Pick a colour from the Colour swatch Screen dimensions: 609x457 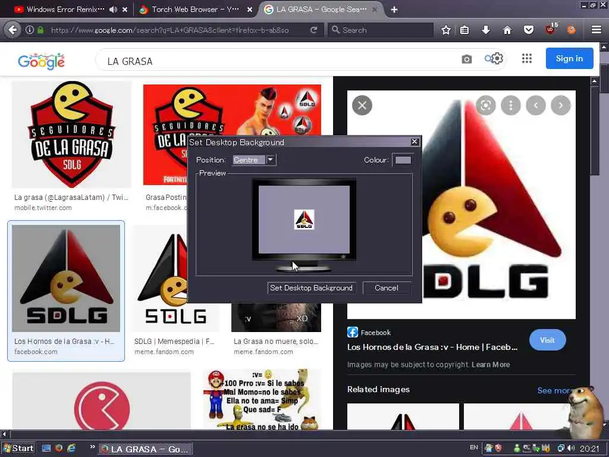(x=403, y=159)
